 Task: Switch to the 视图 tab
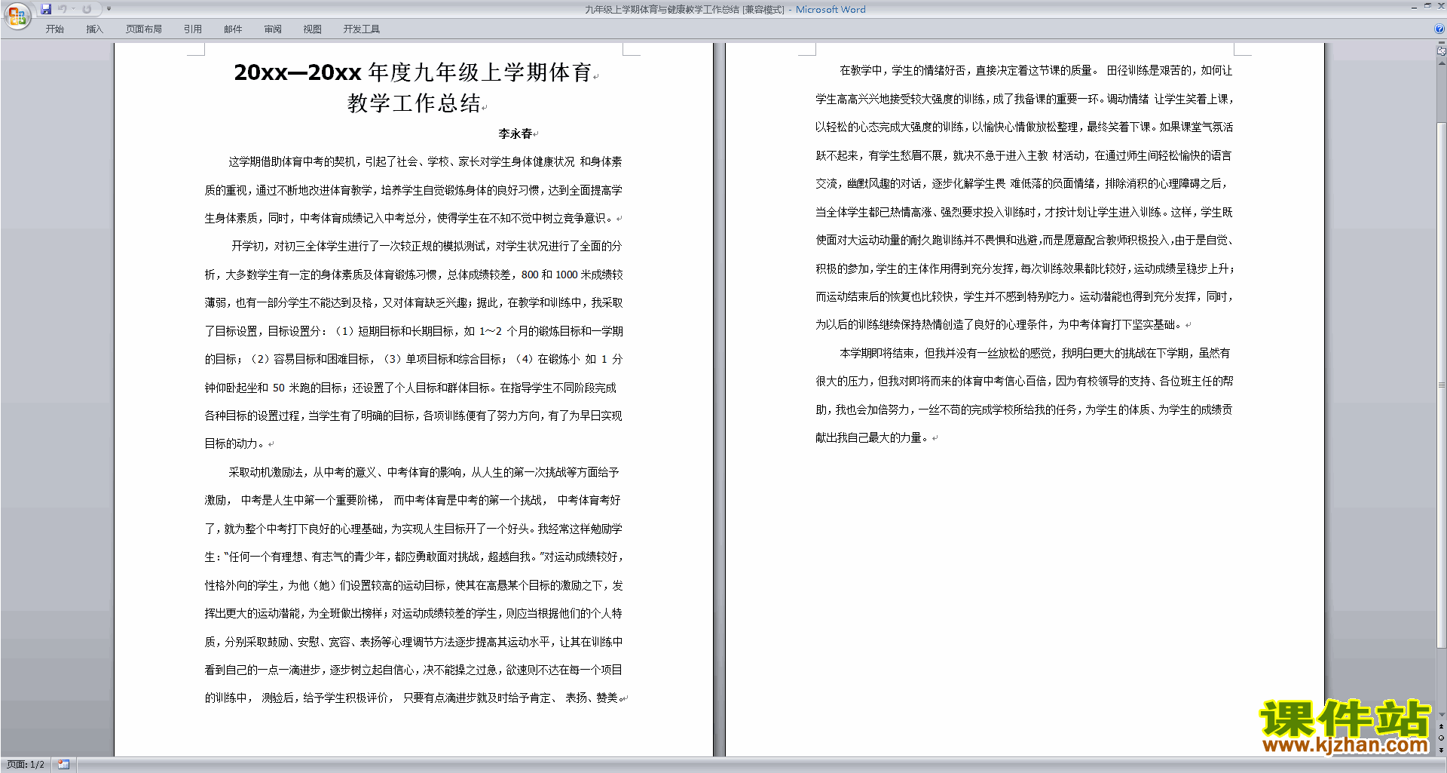(313, 29)
